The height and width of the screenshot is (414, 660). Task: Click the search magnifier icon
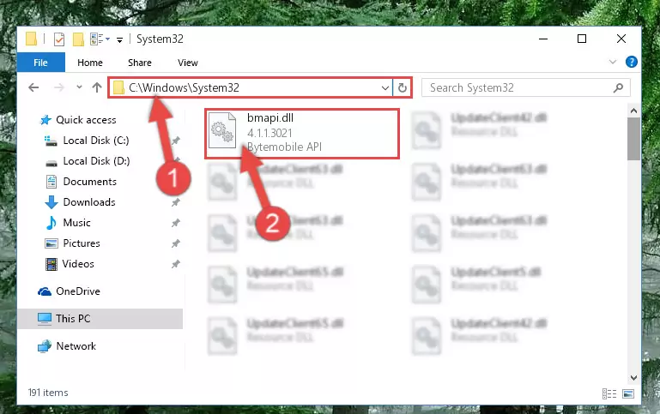[x=618, y=87]
